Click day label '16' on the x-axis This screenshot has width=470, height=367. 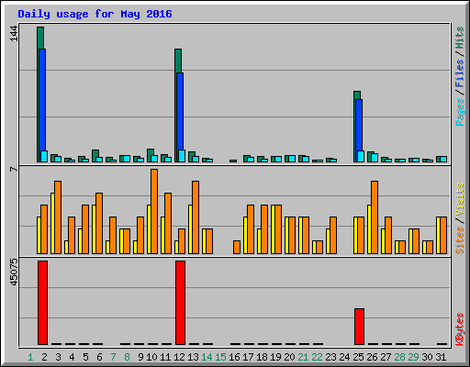tap(234, 357)
